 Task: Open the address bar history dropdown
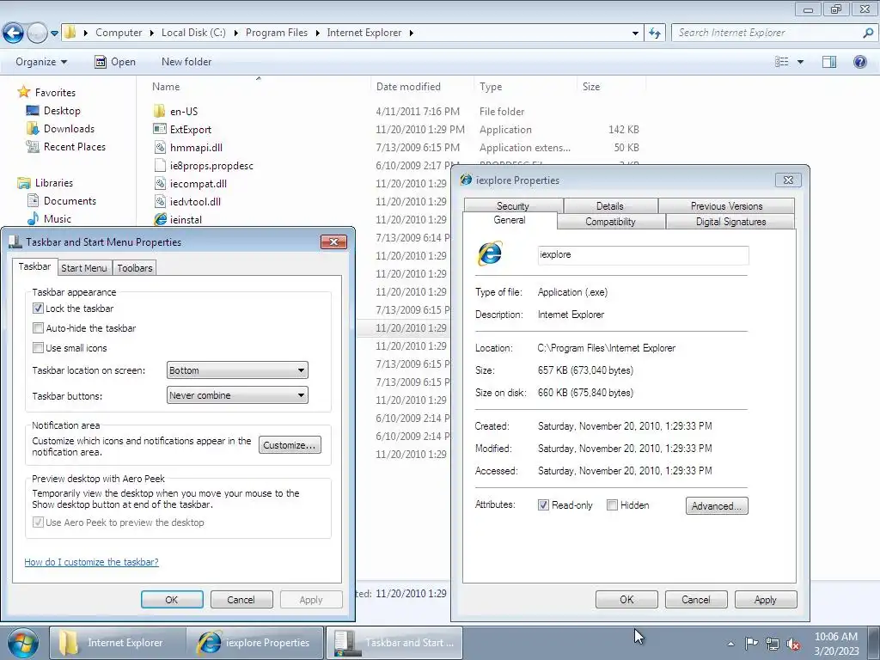635,34
